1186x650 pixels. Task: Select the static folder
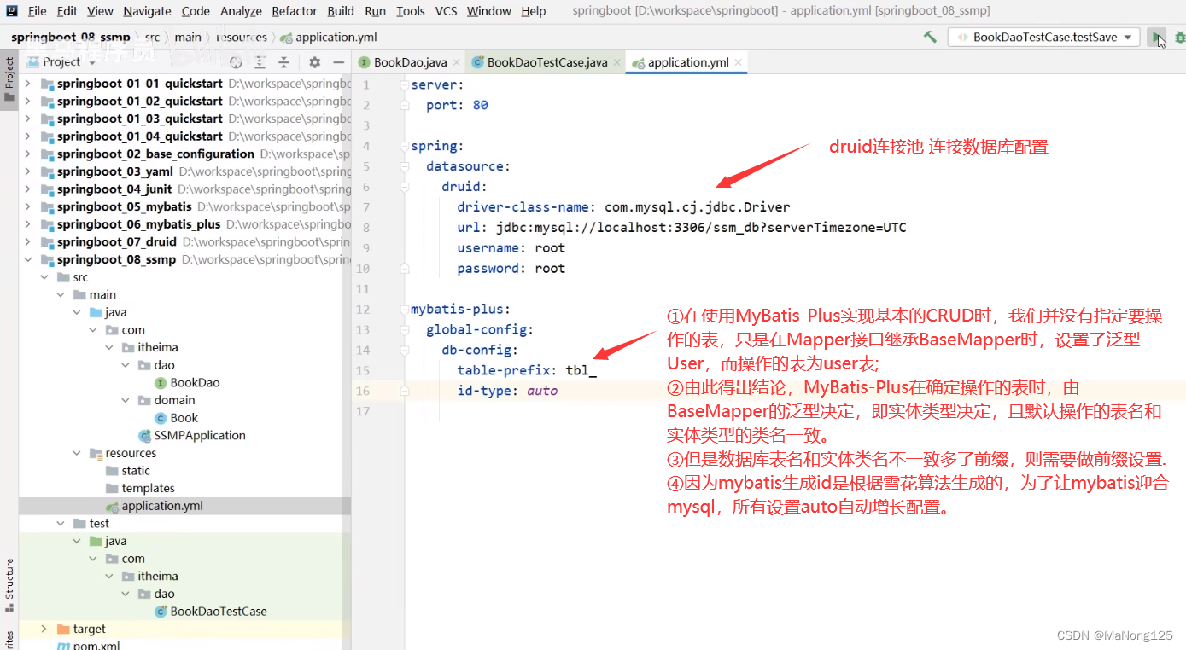coord(135,470)
